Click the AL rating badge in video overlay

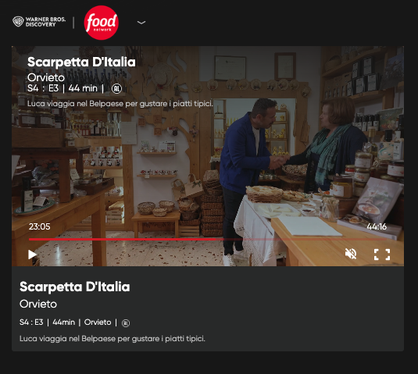point(116,88)
